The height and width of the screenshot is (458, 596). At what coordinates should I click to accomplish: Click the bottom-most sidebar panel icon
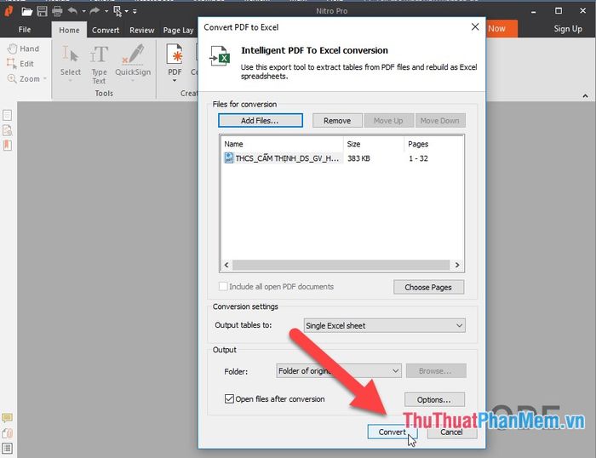pyautogui.click(x=7, y=449)
